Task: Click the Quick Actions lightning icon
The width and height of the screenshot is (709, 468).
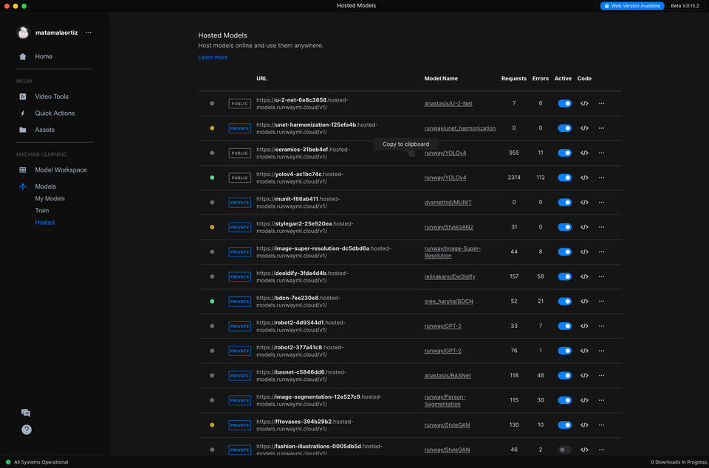Action: point(23,113)
